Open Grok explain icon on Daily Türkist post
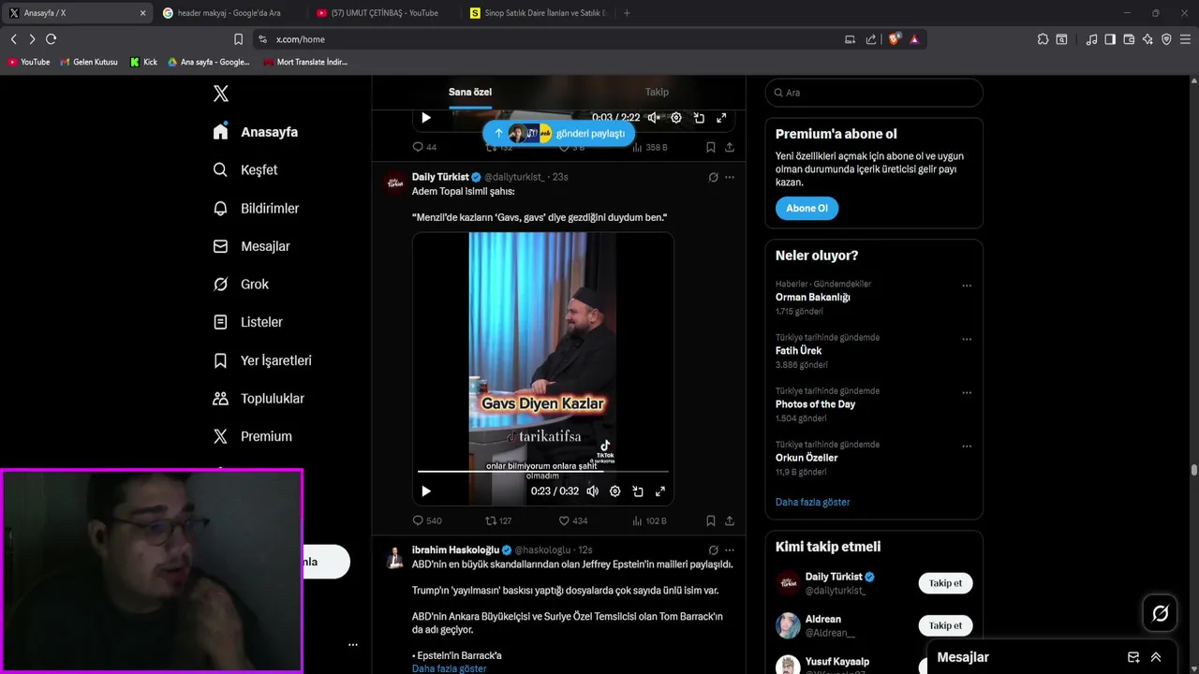The height and width of the screenshot is (674, 1199). click(713, 177)
